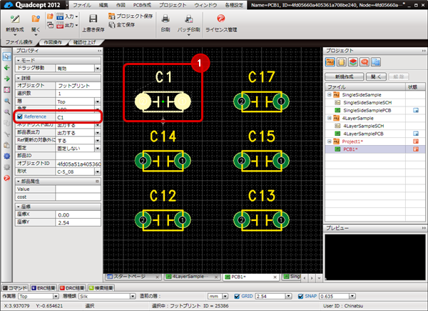This screenshot has height=311, width=428.
Task: Click the red speech bubble icon
Action: 365,61
